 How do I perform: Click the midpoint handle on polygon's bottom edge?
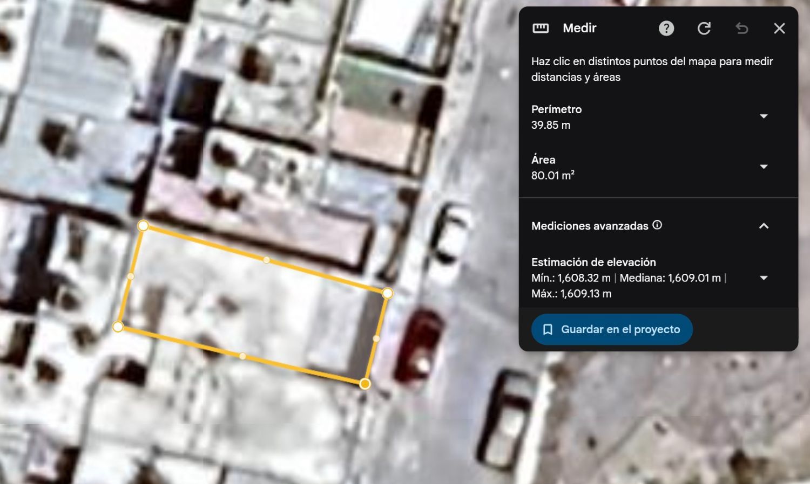click(242, 356)
